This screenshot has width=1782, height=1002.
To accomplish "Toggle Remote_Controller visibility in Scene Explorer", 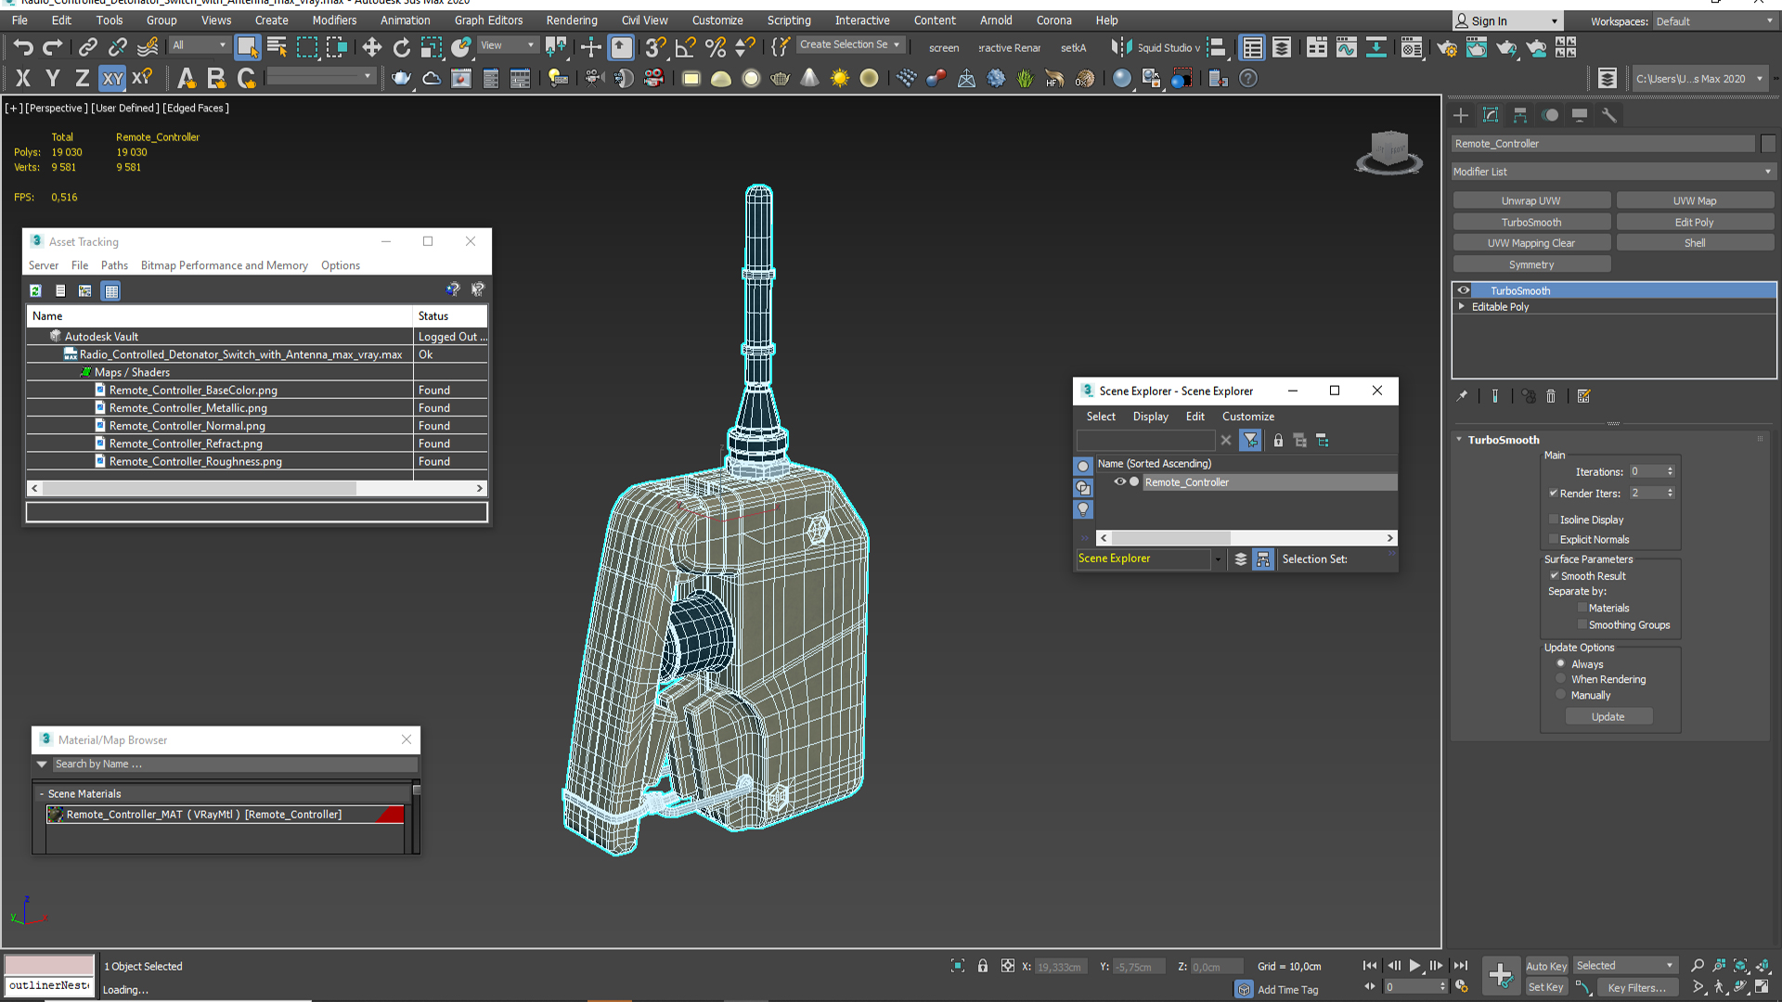I will tap(1120, 482).
